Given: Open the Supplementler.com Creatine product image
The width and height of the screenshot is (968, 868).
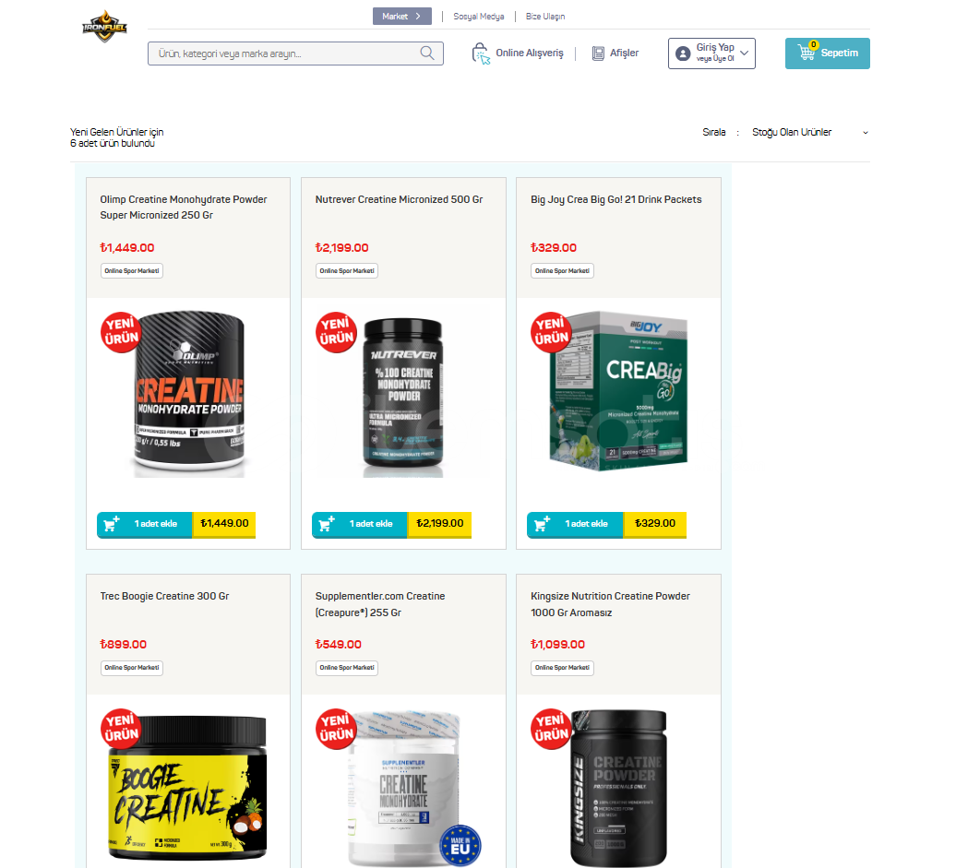Looking at the screenshot, I should (x=403, y=788).
